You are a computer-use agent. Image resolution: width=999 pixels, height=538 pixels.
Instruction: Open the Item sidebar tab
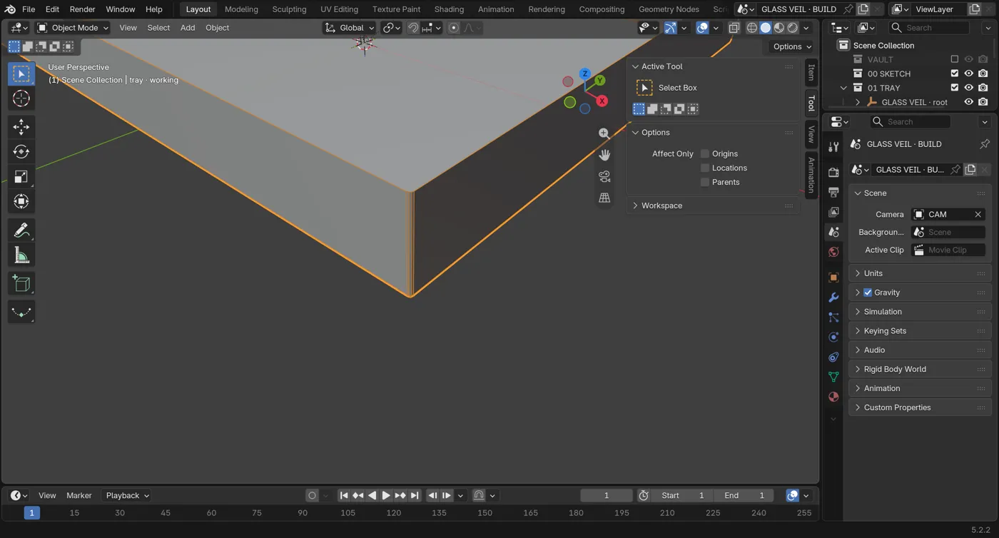[x=811, y=73]
